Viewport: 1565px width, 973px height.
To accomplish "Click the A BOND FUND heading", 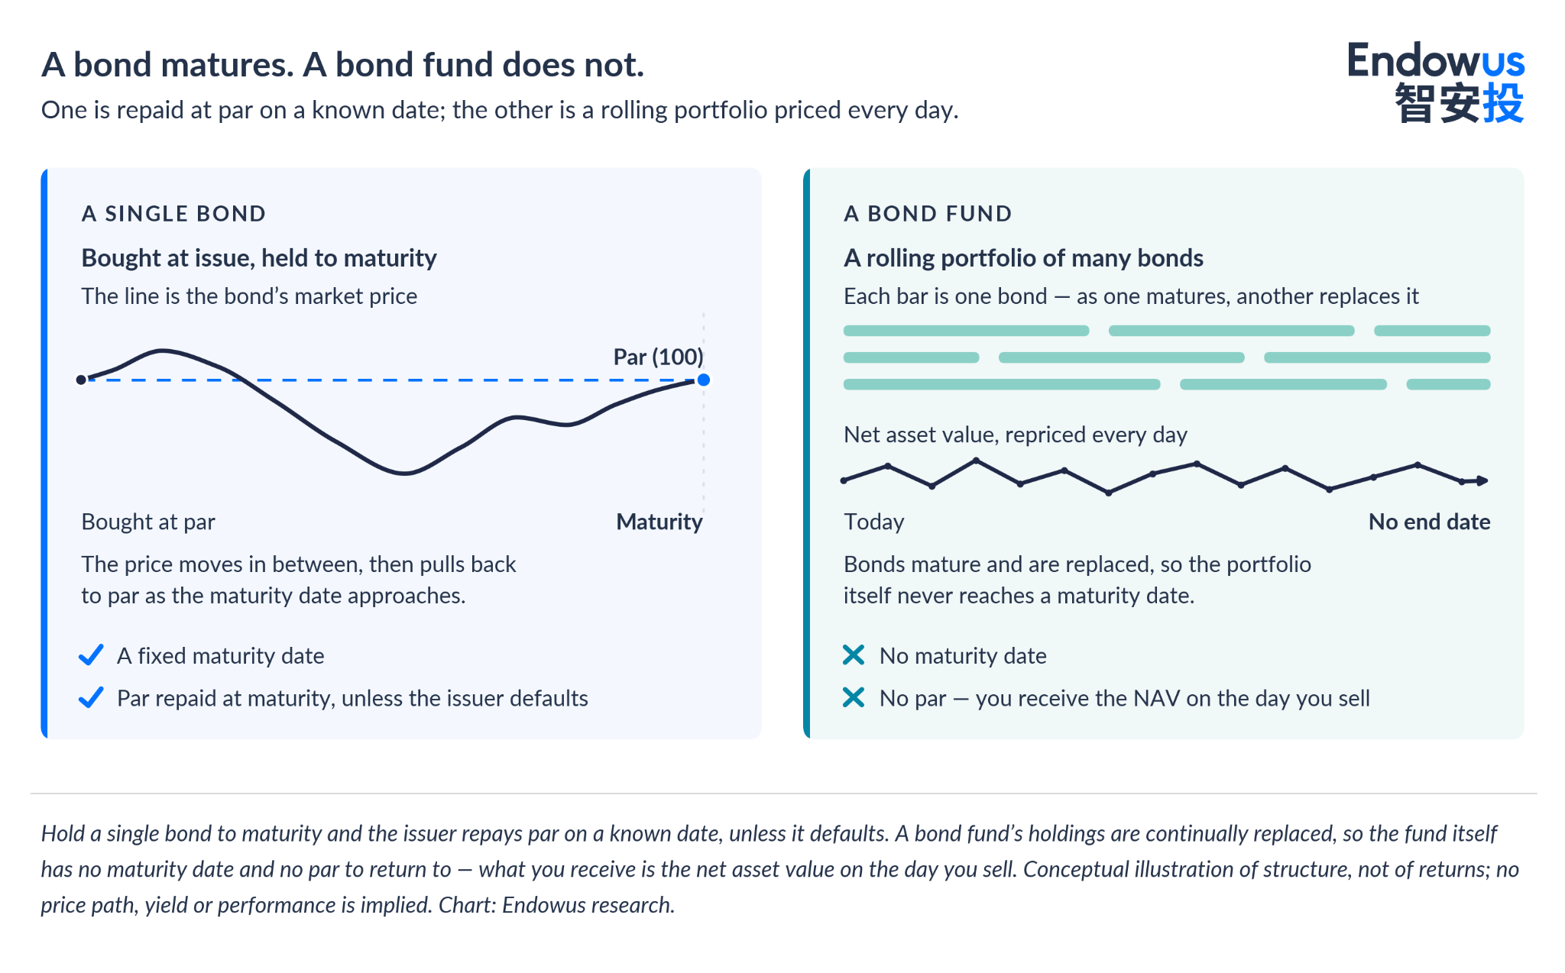I will point(928,214).
